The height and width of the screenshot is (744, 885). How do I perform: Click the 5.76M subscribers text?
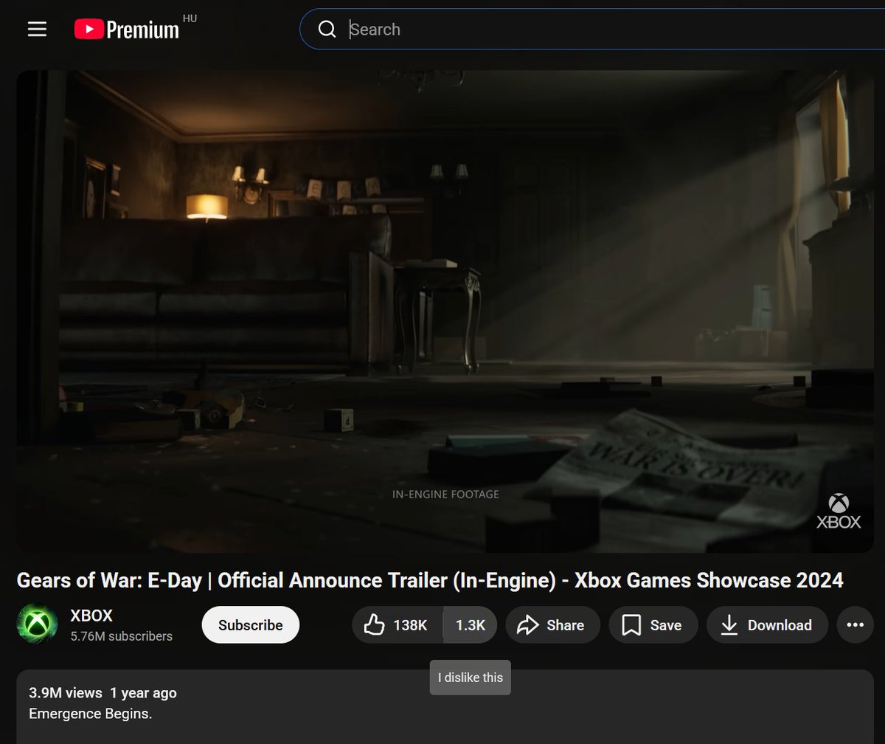(x=122, y=636)
